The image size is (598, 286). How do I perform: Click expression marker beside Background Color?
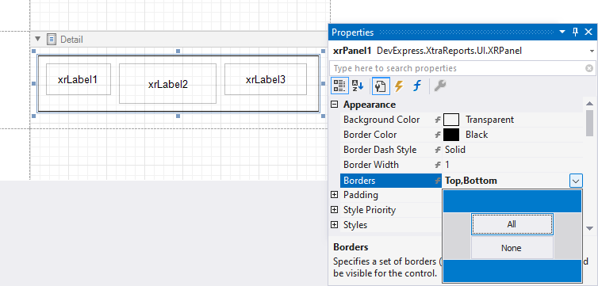438,120
